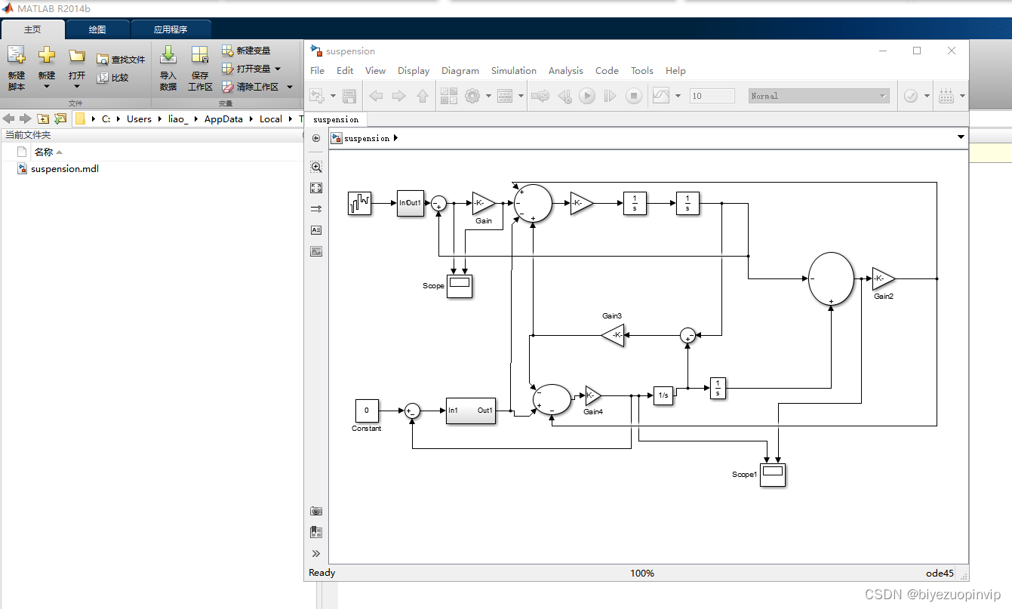Run the Simulink simulation
Viewport: 1012px width, 609px height.
[586, 96]
